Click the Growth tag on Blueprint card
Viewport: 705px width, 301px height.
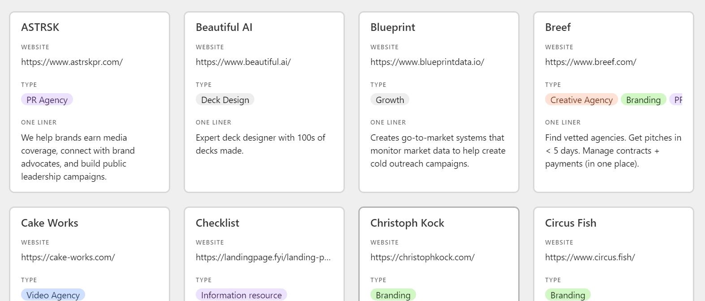coord(390,100)
